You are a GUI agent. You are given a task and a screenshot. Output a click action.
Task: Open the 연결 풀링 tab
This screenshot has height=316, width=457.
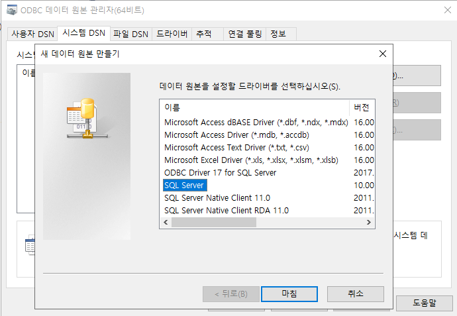tap(245, 34)
